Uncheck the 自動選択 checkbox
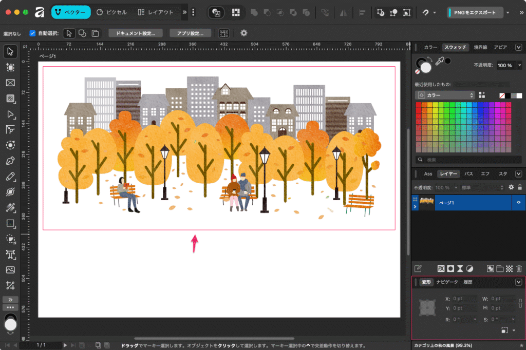 (x=32, y=33)
